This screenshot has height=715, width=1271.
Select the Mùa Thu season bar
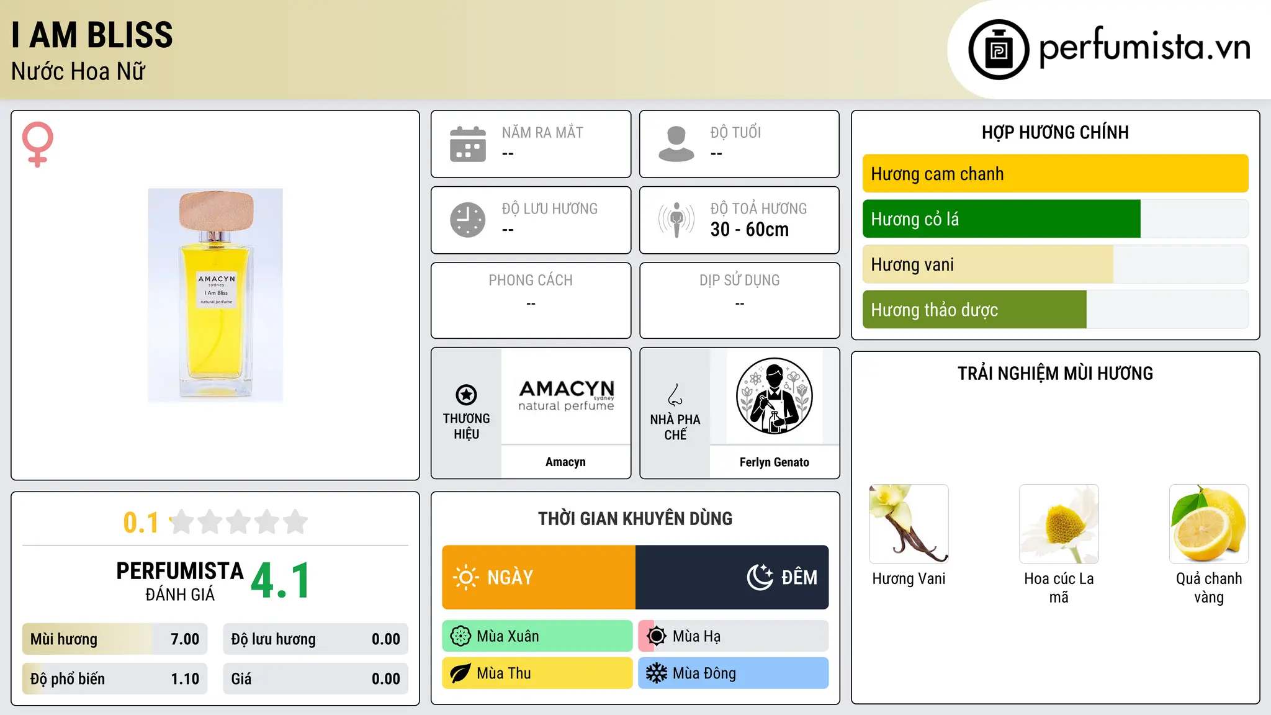(537, 673)
